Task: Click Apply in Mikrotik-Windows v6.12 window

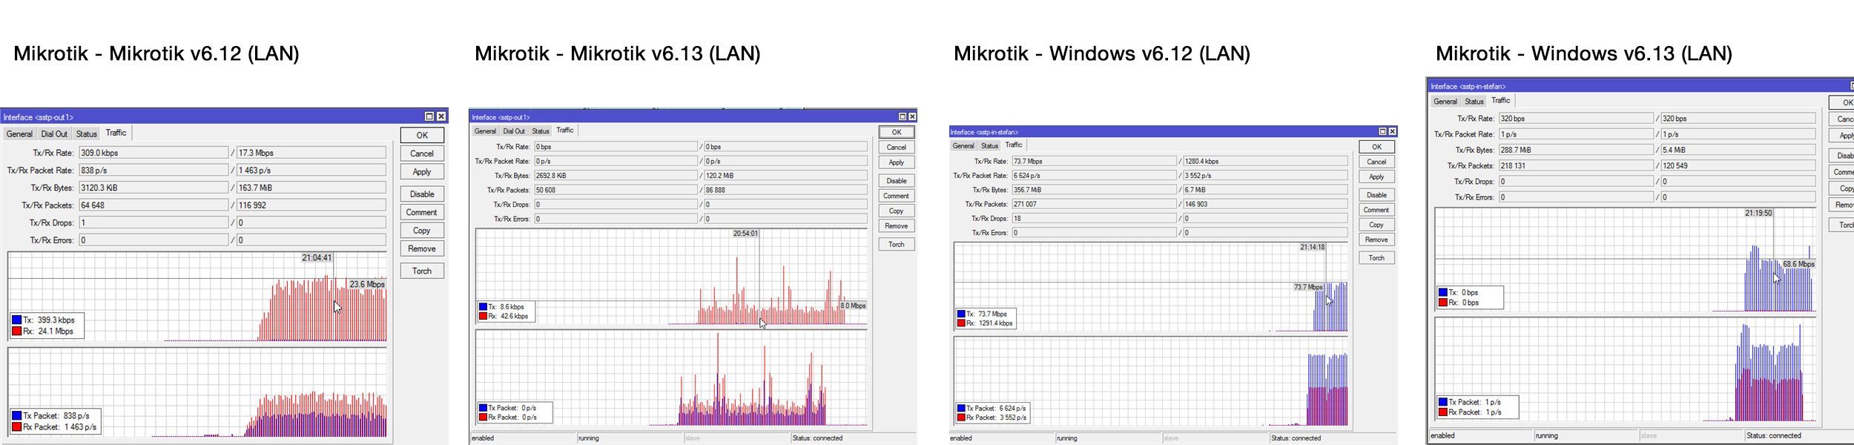Action: point(1376,177)
